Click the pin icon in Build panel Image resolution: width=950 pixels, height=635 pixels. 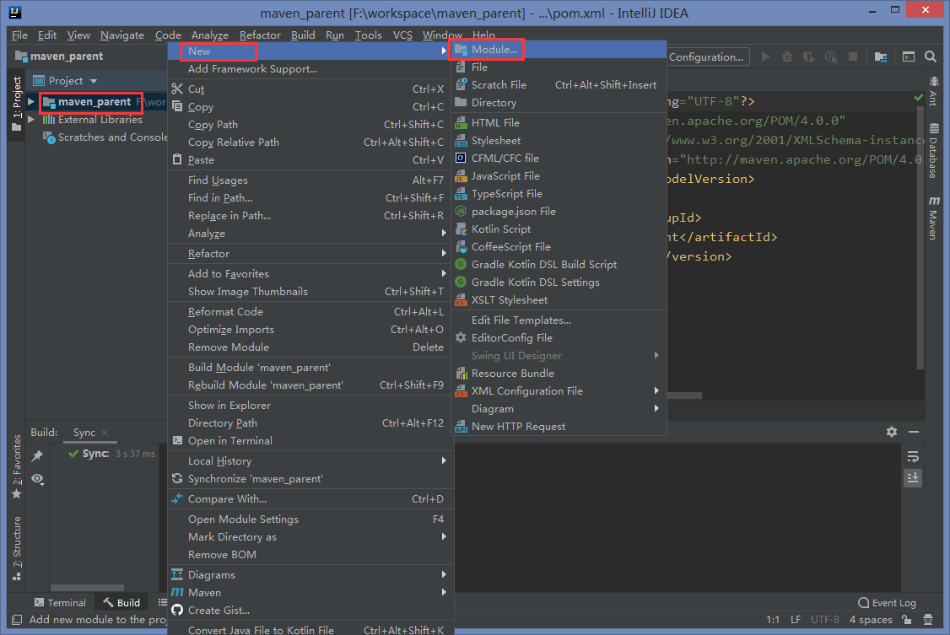[38, 456]
